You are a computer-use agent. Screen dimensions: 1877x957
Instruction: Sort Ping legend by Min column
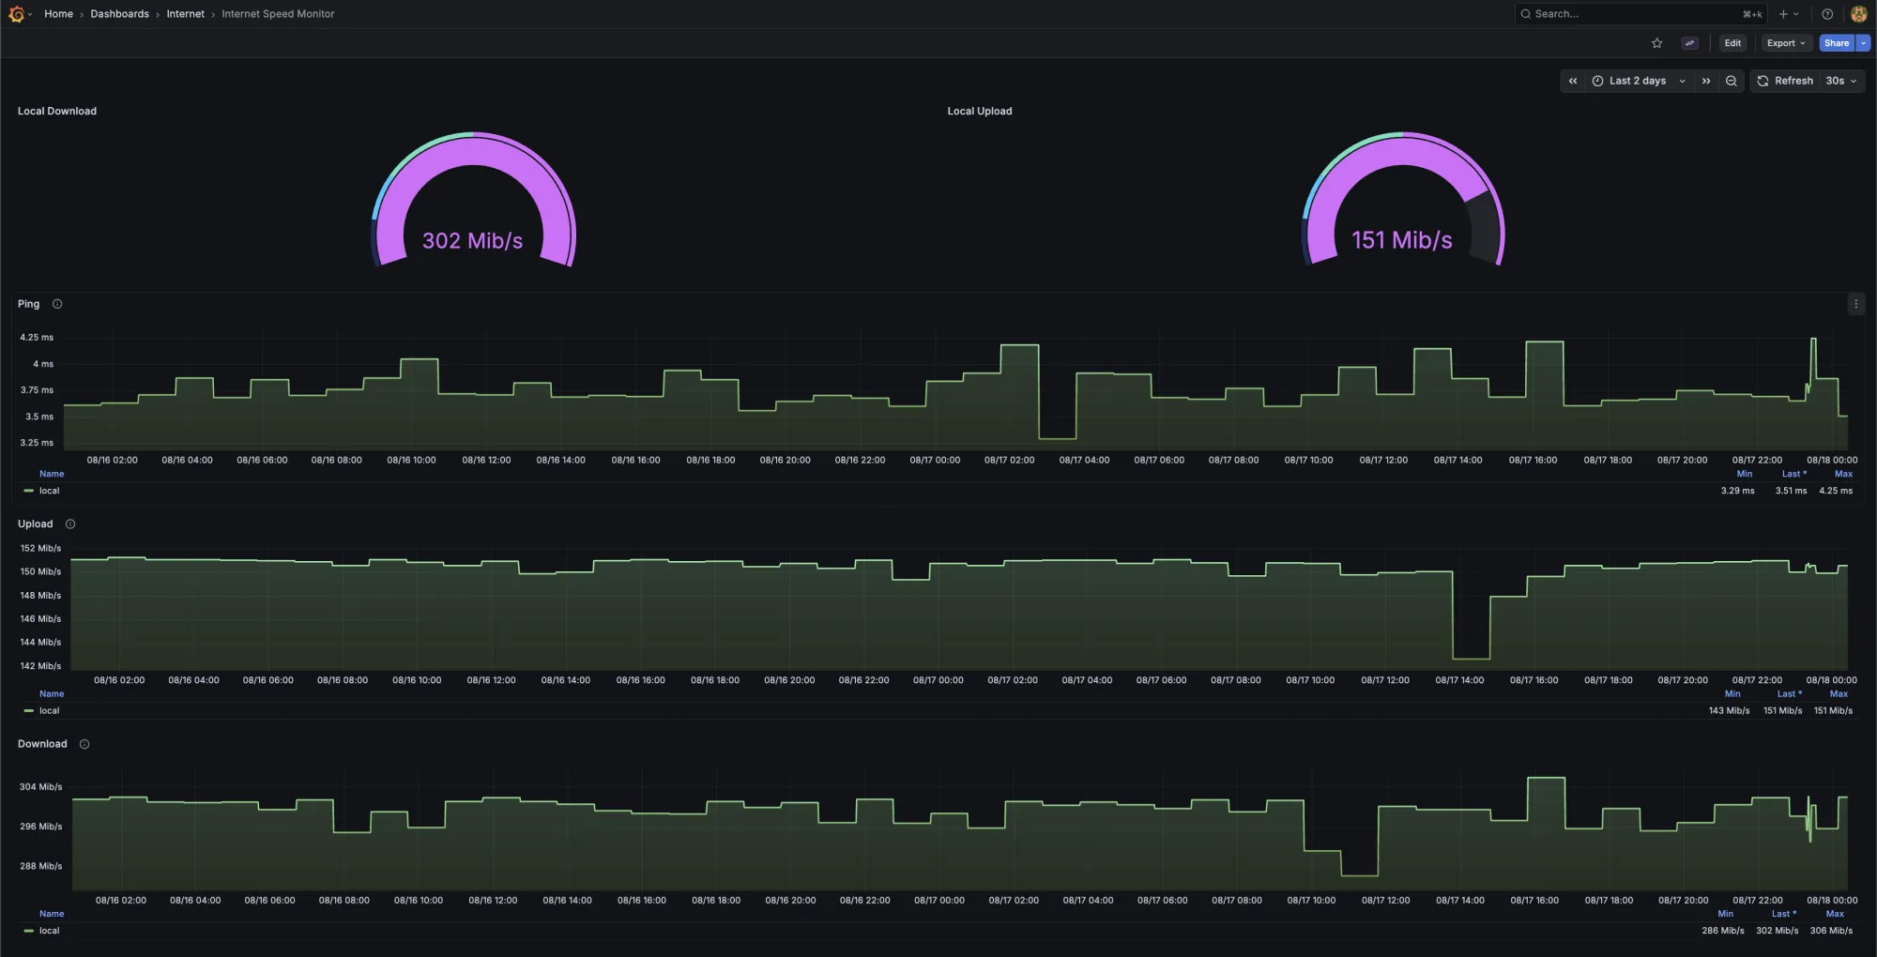pyautogui.click(x=1745, y=474)
